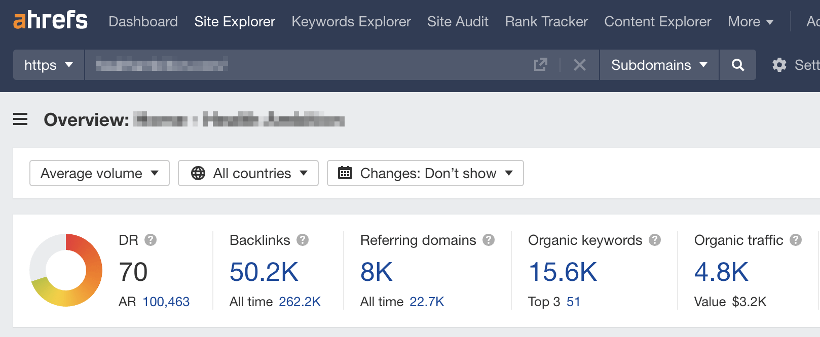Viewport: 820px width, 337px height.
Task: Click the 50.2K backlinks link
Action: click(x=264, y=272)
